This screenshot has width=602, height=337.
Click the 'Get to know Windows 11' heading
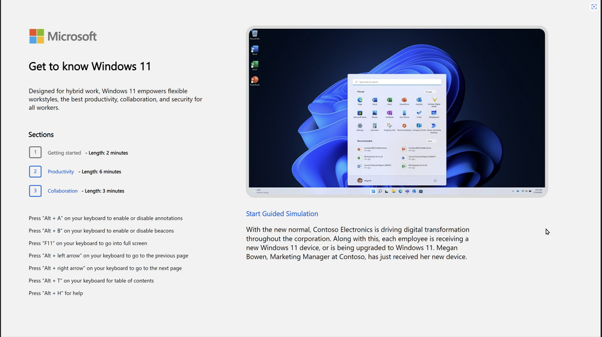(x=90, y=66)
